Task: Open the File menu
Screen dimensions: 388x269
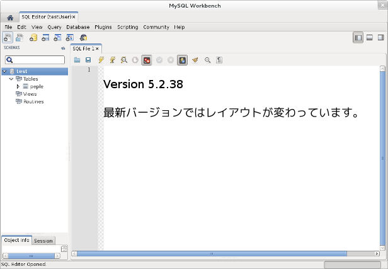Action: pos(8,27)
